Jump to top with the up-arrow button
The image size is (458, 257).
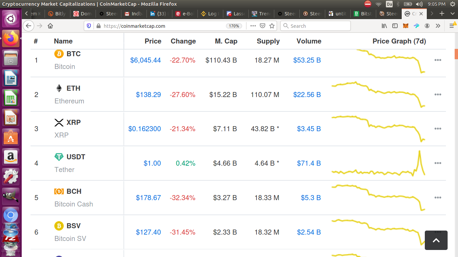pyautogui.click(x=436, y=240)
